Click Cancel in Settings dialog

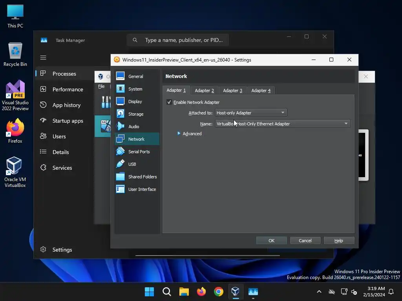click(305, 241)
